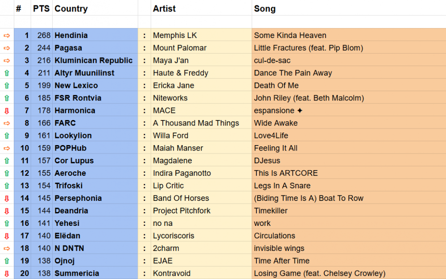Viewport: 446px width, 279px height.
Task: Click the green up arrow beside Yehesi
Action: pyautogui.click(x=7, y=223)
